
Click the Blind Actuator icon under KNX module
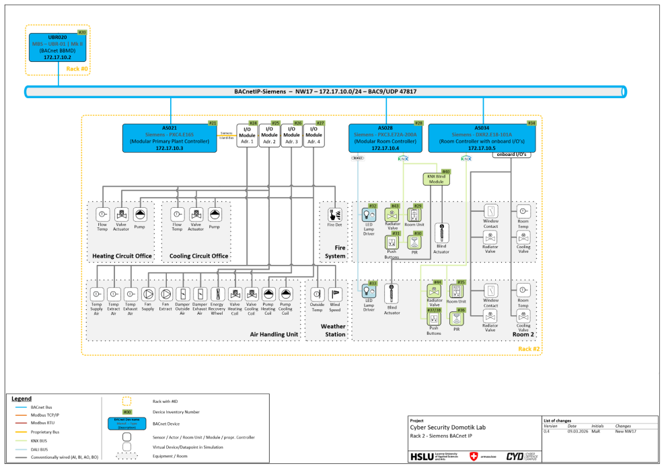pos(442,233)
